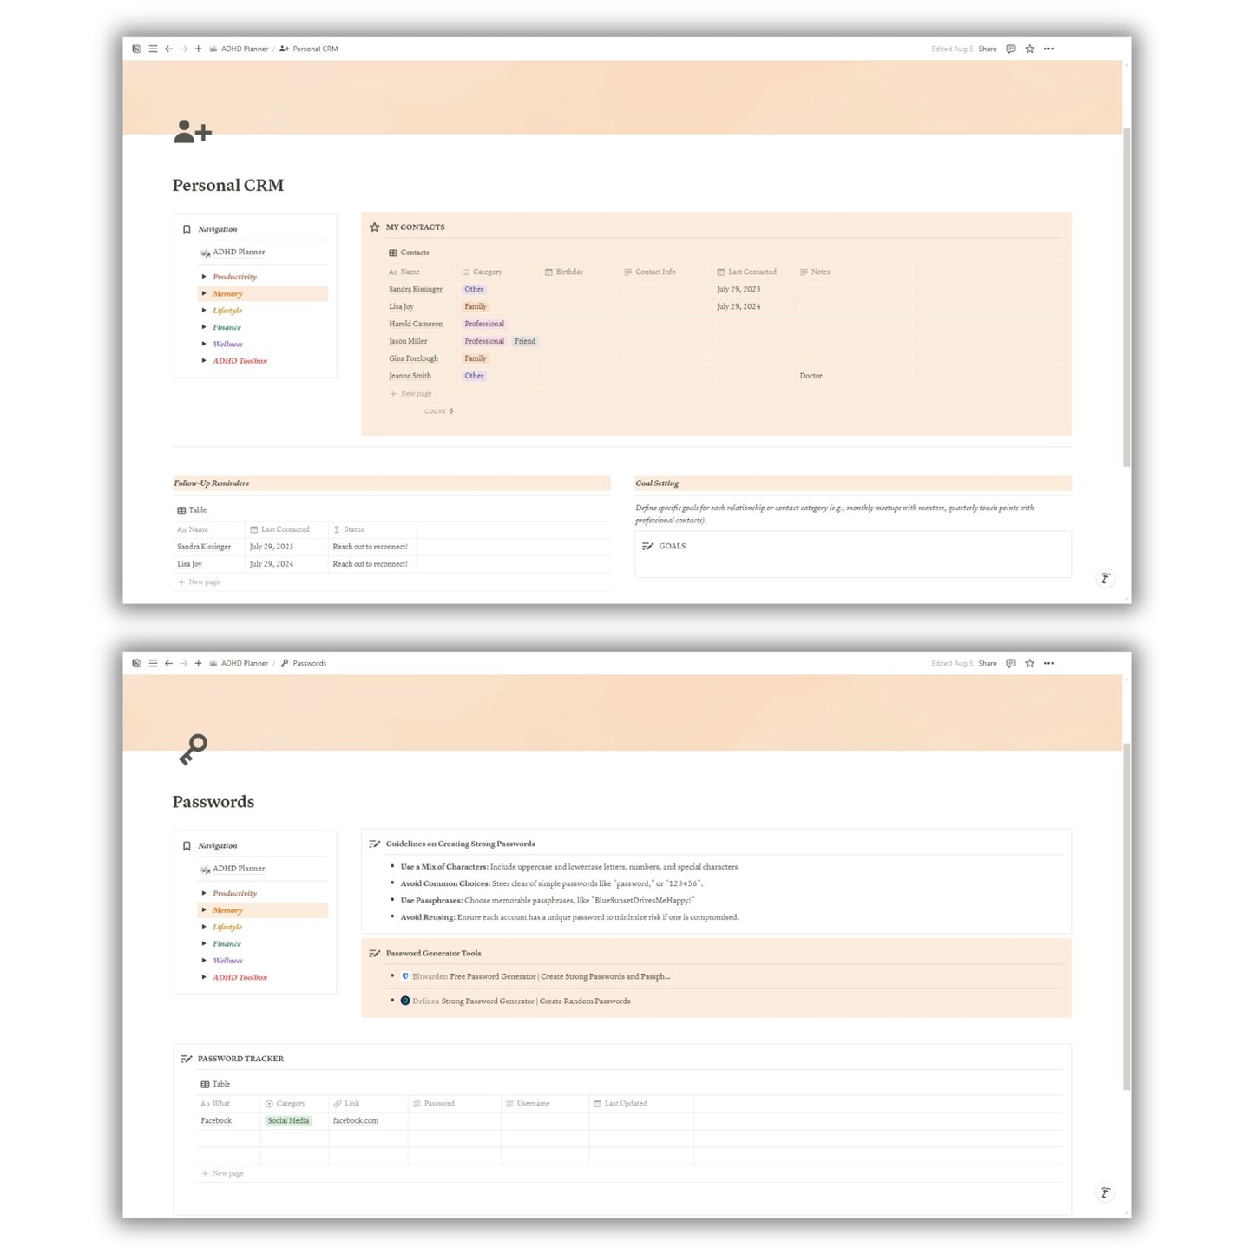This screenshot has width=1254, height=1254.
Task: Open Bitwarden Free Password Generator link
Action: 540,977
